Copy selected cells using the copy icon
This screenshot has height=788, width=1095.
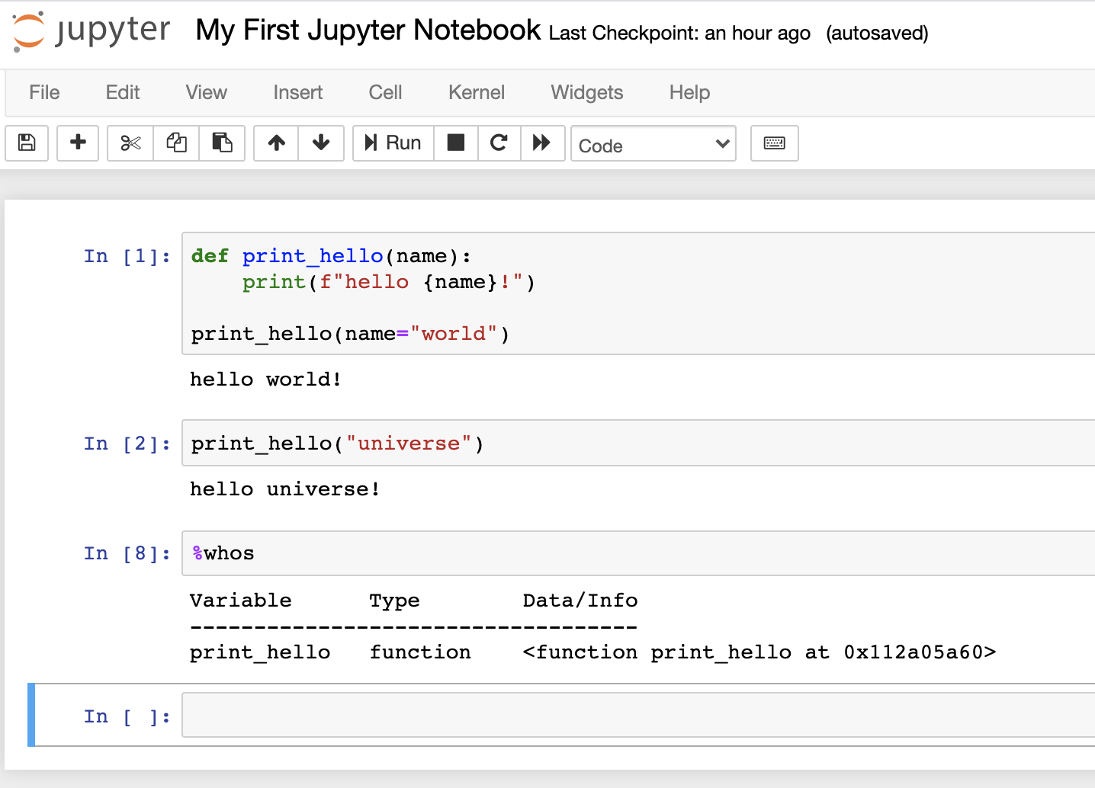coord(176,143)
